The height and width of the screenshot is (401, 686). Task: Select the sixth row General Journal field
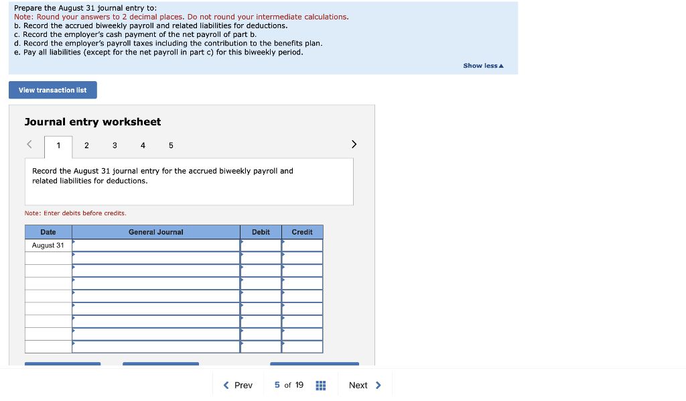(x=156, y=309)
